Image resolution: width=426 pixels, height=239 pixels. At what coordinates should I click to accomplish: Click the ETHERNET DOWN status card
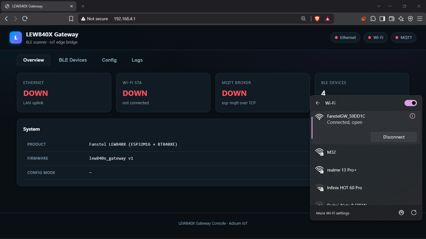(x=64, y=92)
